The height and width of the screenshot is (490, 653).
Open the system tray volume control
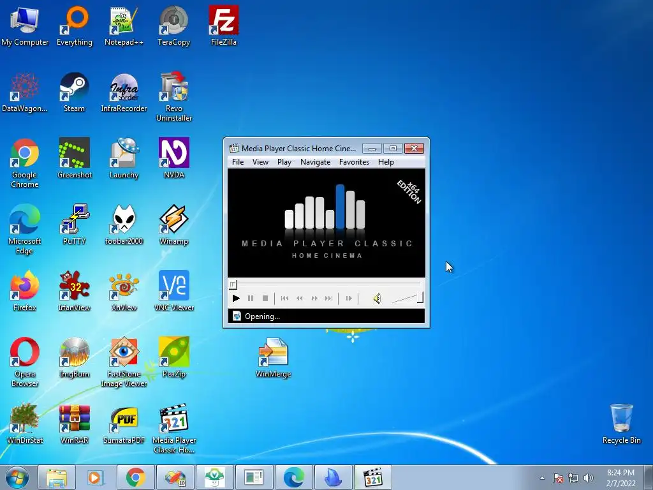pos(588,478)
